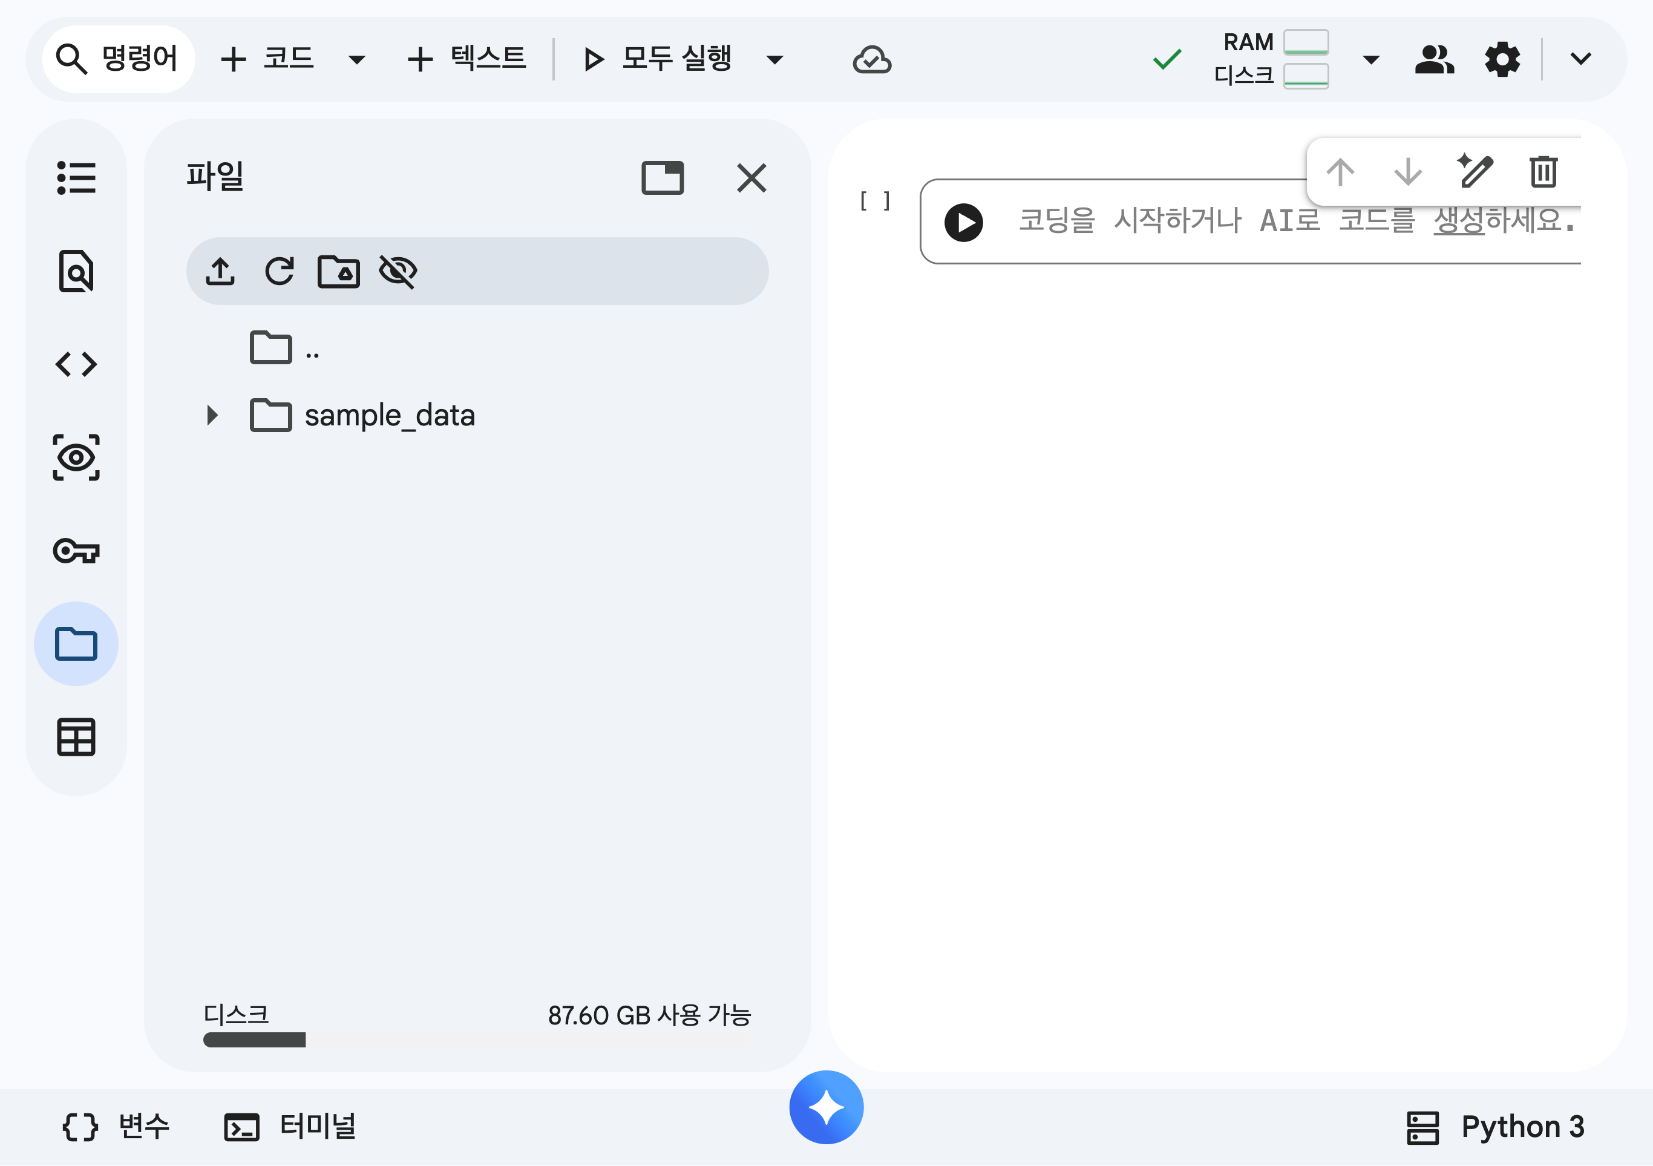
Task: Run the code cell play button
Action: pyautogui.click(x=964, y=223)
